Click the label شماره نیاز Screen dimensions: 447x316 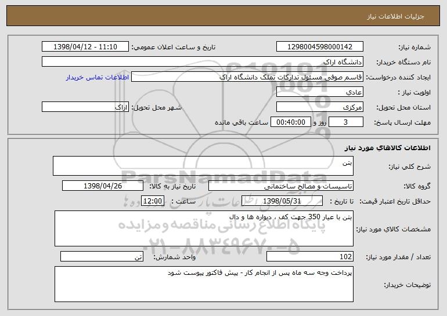pos(414,48)
